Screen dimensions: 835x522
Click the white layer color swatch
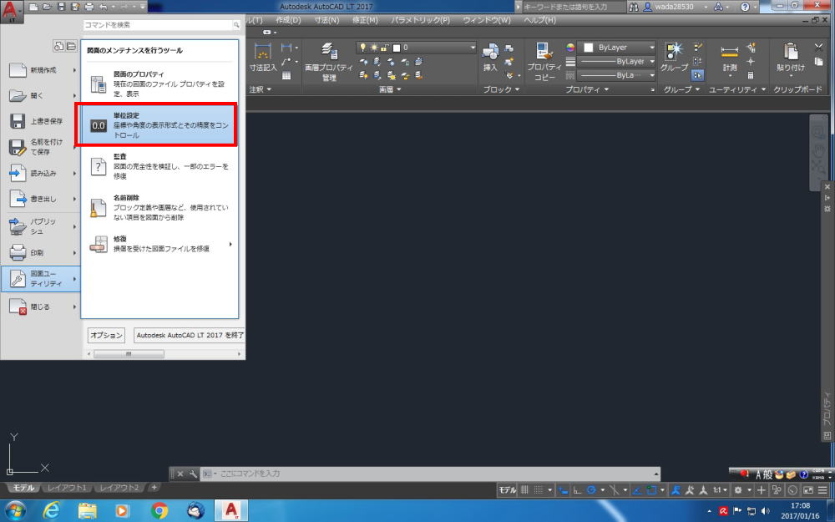(396, 48)
